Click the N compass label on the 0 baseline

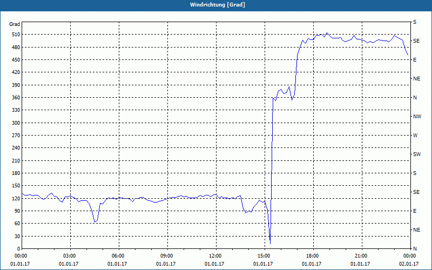coord(415,248)
